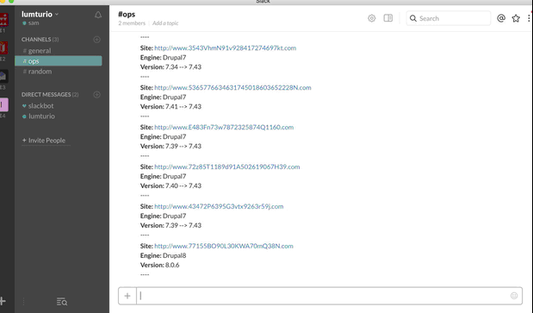Open the 72z85T1189d91A site link
533x313 pixels.
tap(227, 166)
